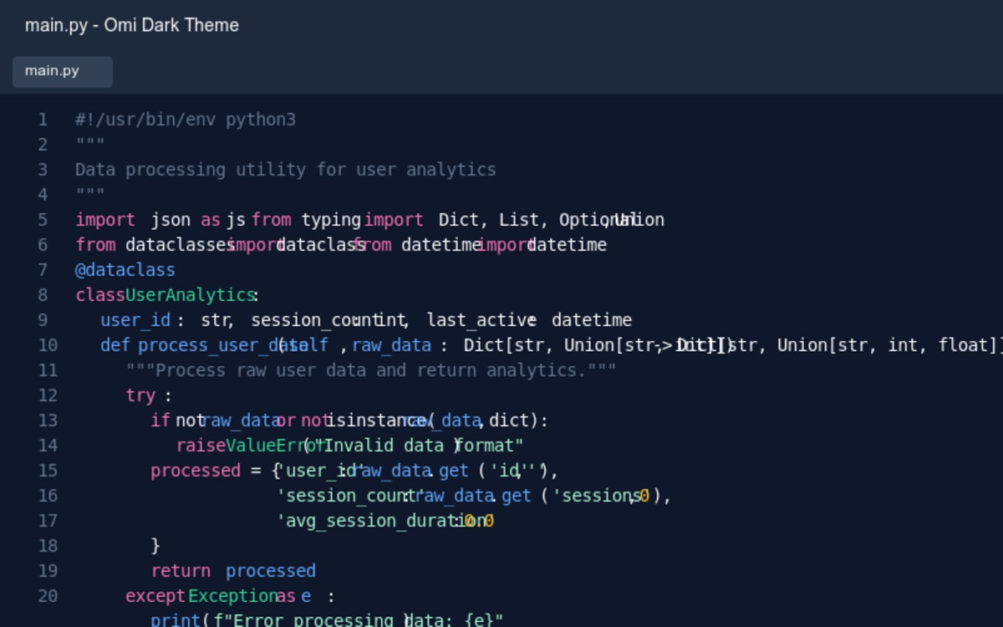
Task: Click line number 1 in gutter
Action: pos(42,120)
